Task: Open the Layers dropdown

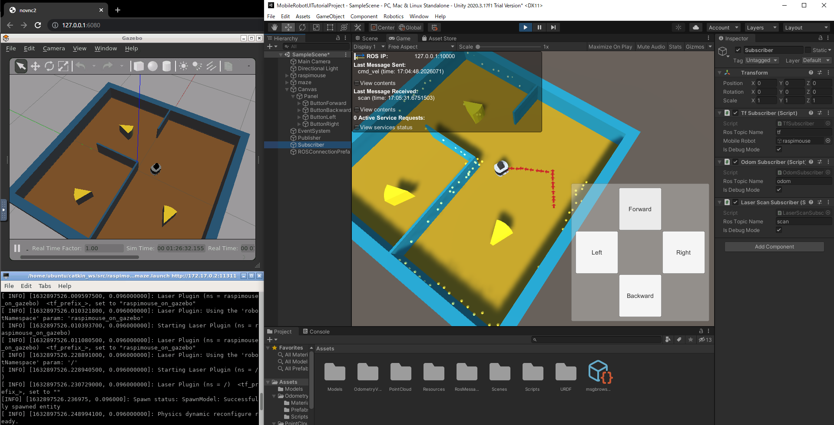Action: 761,27
